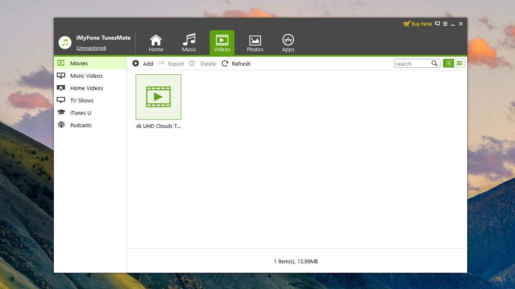Switch to list view

pyautogui.click(x=460, y=63)
